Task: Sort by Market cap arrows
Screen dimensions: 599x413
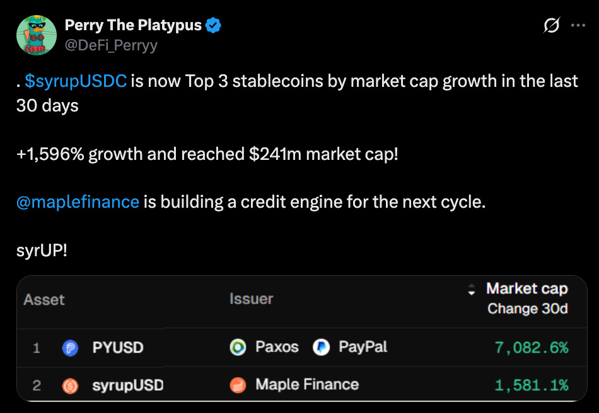Action: (x=472, y=289)
